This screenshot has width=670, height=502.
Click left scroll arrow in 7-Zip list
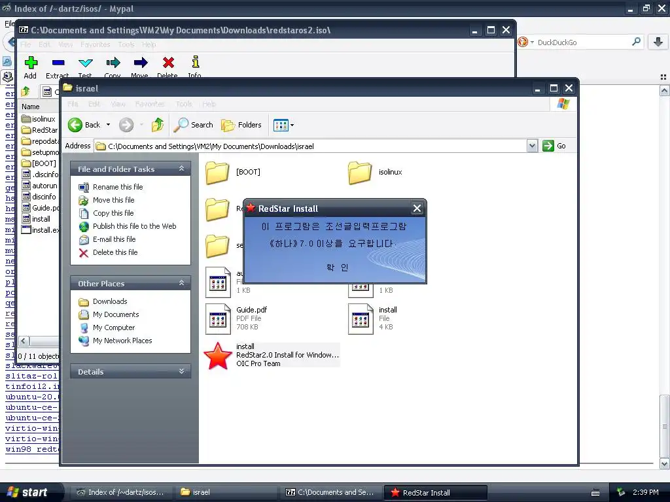(24, 341)
